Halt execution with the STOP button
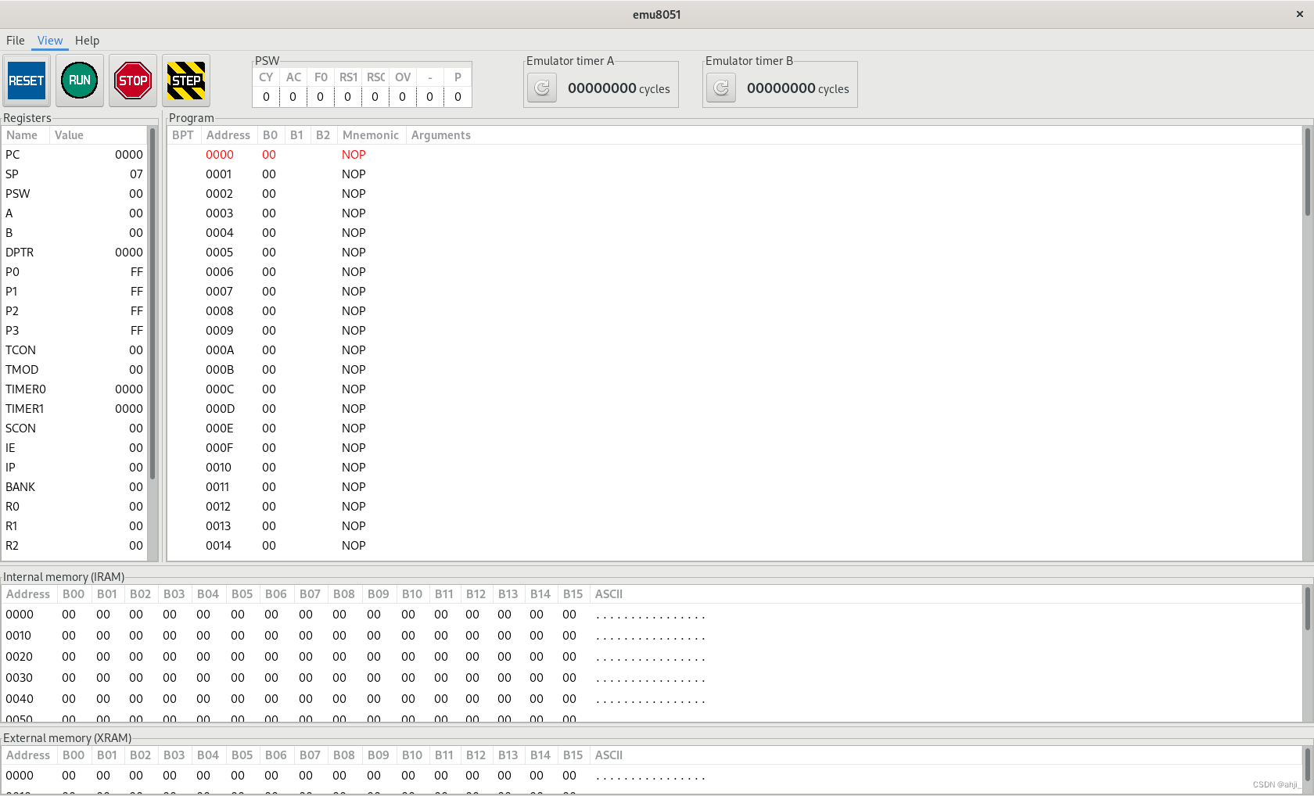The width and height of the screenshot is (1314, 796). click(133, 81)
